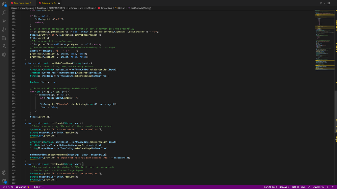This screenshot has width=337, height=189.
Task: Open the run options dropdown arrow
Action: click(324, 3)
